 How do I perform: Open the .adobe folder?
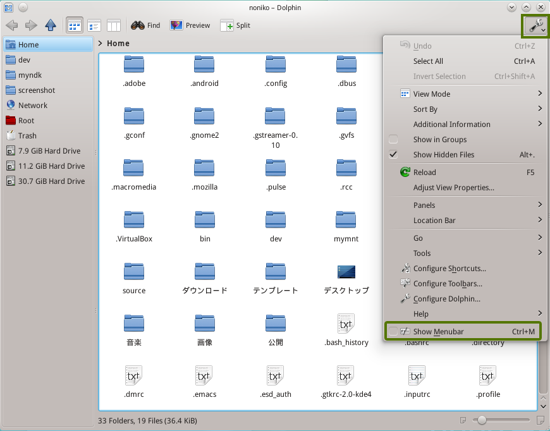point(134,71)
